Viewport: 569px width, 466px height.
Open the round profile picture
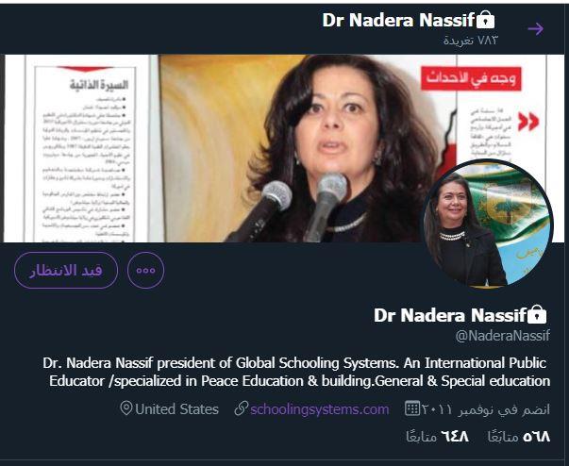pos(488,224)
